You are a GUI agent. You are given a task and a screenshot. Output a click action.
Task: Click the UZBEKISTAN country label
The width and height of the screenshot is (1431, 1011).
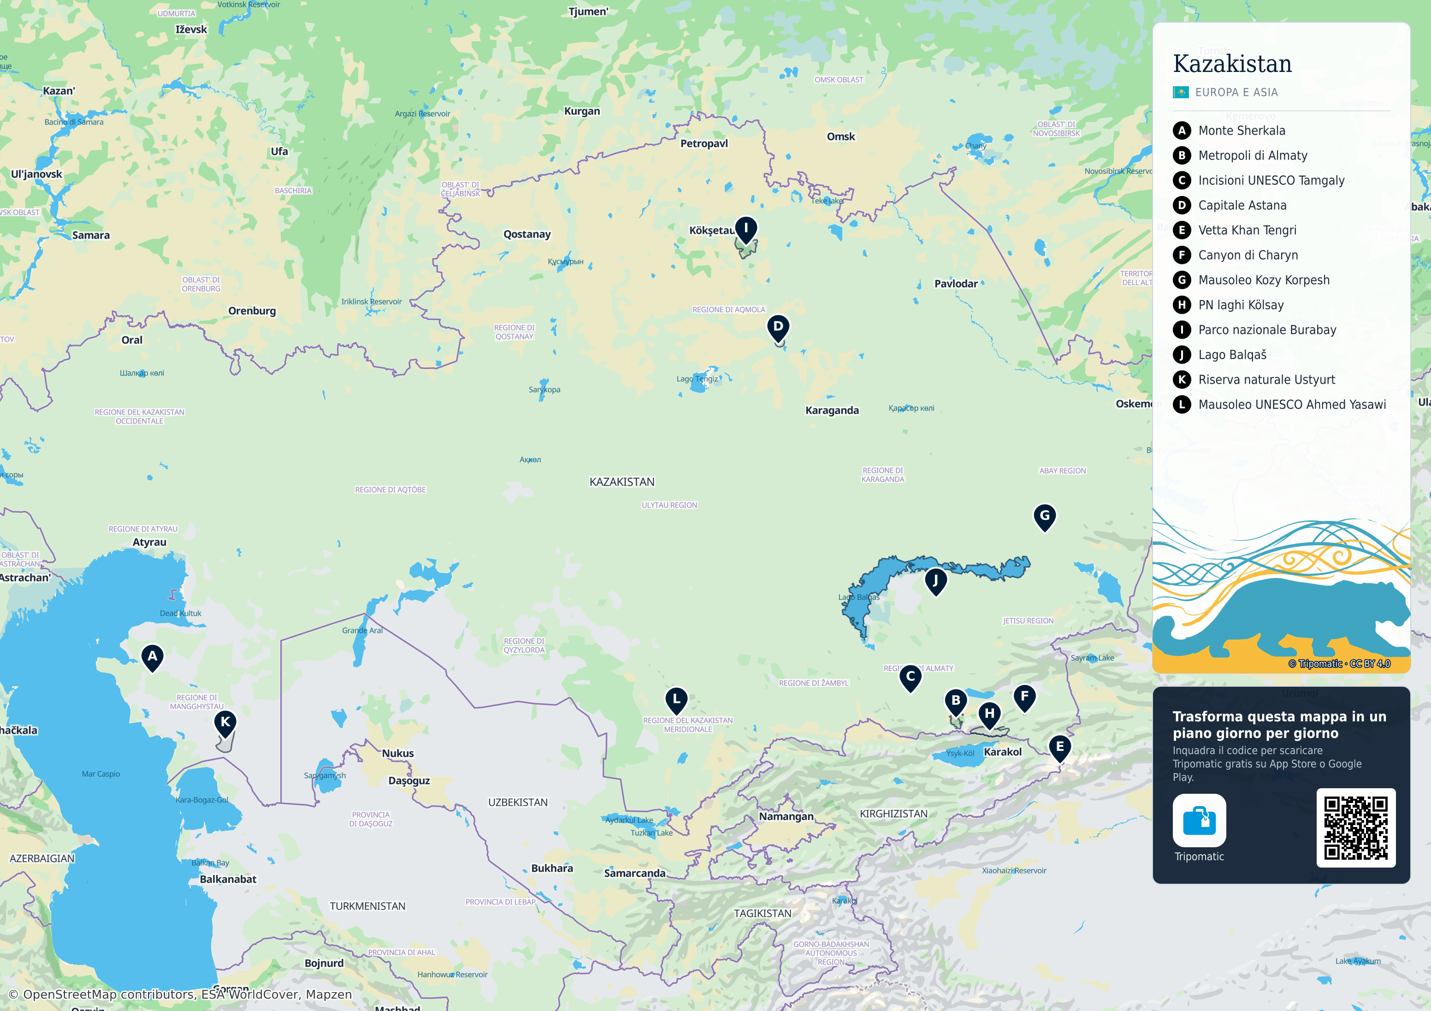(x=518, y=803)
